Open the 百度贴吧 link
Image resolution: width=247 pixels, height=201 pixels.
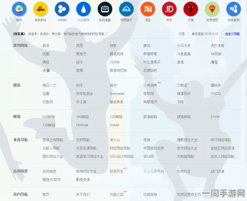pyautogui.click(x=150, y=70)
